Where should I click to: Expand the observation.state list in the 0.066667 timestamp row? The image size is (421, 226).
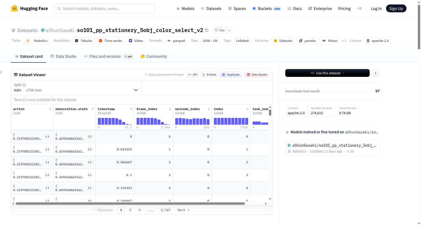90,162
